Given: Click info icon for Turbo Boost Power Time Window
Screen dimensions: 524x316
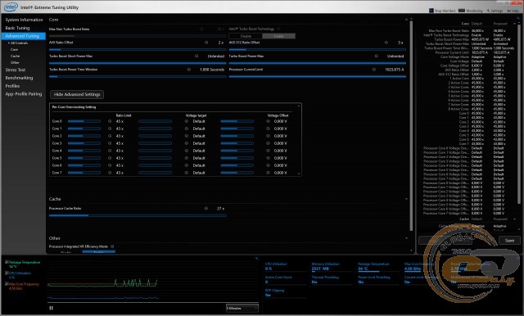Looking at the screenshot, I should [189, 70].
